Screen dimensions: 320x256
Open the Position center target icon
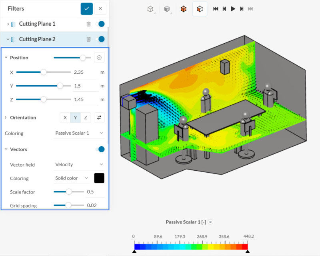(x=99, y=57)
